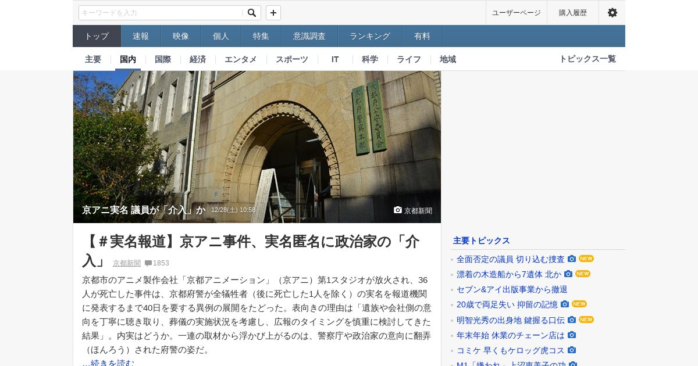This screenshot has height=366, width=698.
Task: Click caption 京アニ実名 議員が「介入」か
Action: pyautogui.click(x=144, y=210)
